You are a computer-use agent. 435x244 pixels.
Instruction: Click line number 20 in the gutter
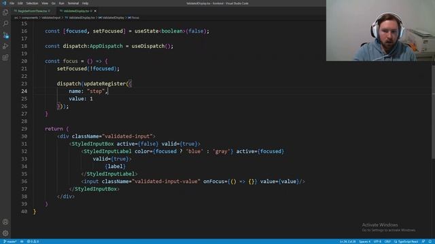point(24,61)
